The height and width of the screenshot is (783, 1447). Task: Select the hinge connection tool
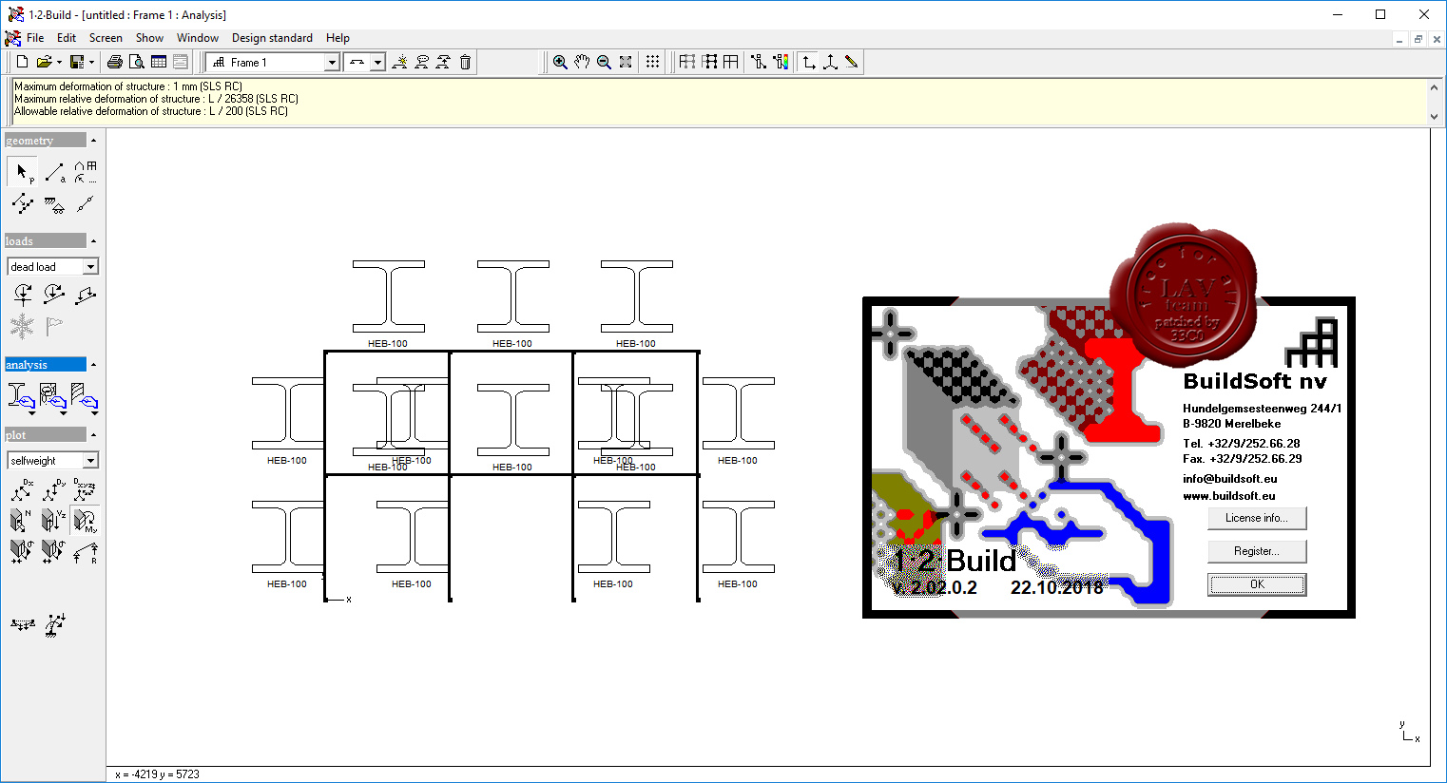(86, 203)
